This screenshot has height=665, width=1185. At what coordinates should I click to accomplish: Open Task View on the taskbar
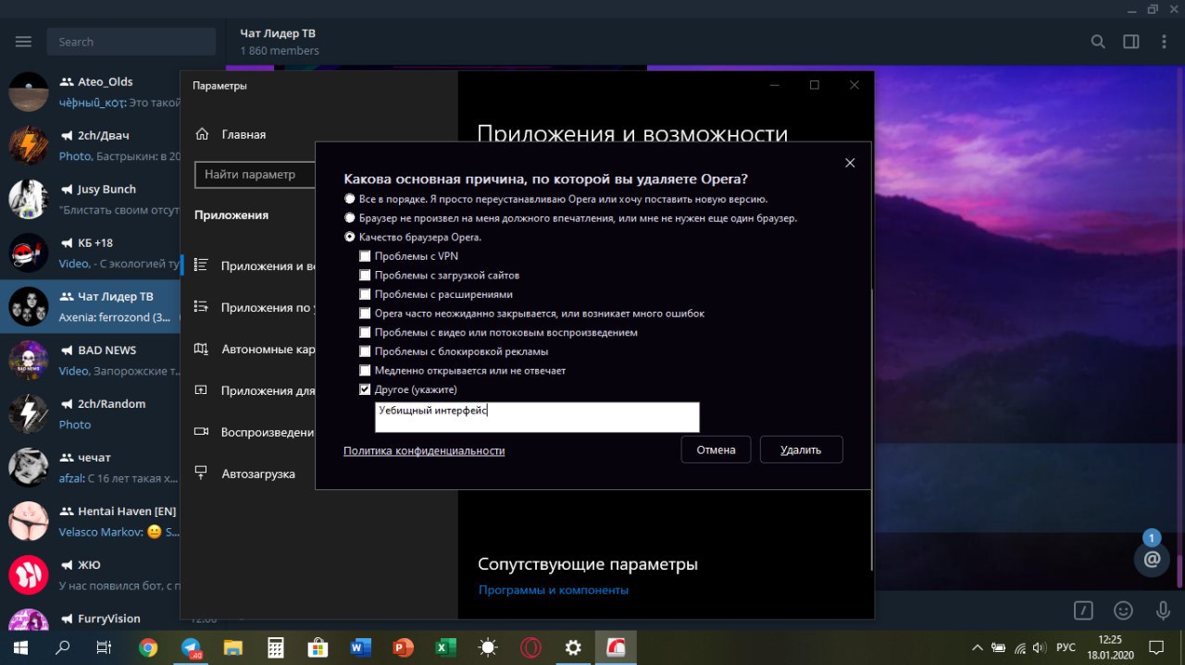coord(105,647)
